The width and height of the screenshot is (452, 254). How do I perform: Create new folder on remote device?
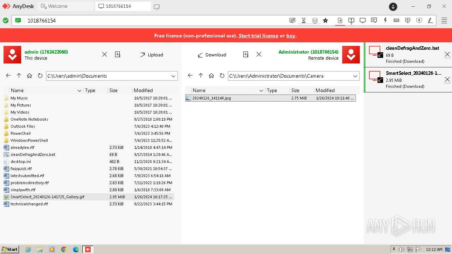246,54
